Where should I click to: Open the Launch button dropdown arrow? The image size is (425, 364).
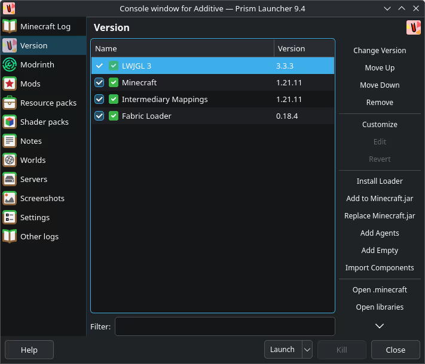(x=307, y=350)
